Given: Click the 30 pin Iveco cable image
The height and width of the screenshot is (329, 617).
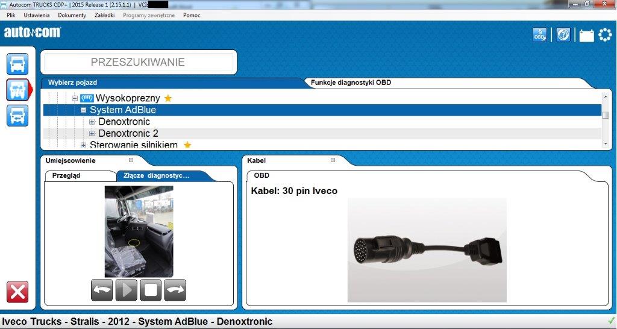Looking at the screenshot, I should click(x=427, y=250).
